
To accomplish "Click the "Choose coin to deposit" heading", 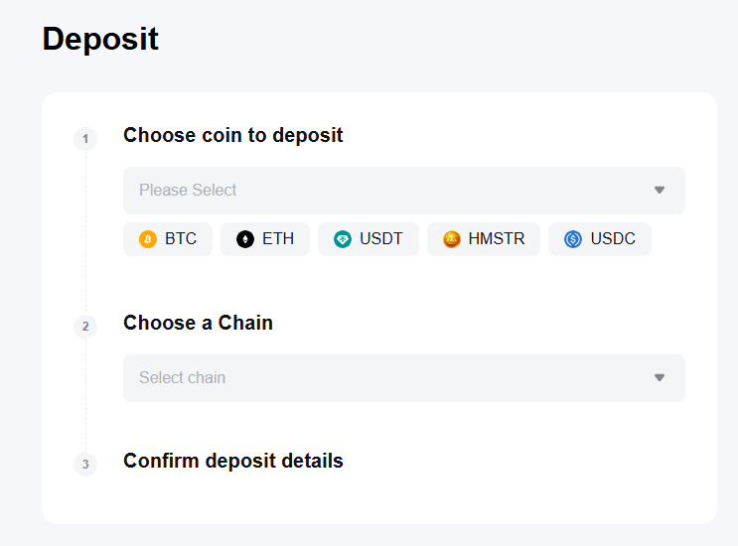I will [233, 135].
